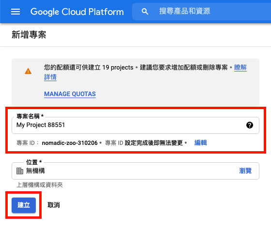Open the 瞭解 learn more link
This screenshot has height=227, width=271.
[x=241, y=68]
